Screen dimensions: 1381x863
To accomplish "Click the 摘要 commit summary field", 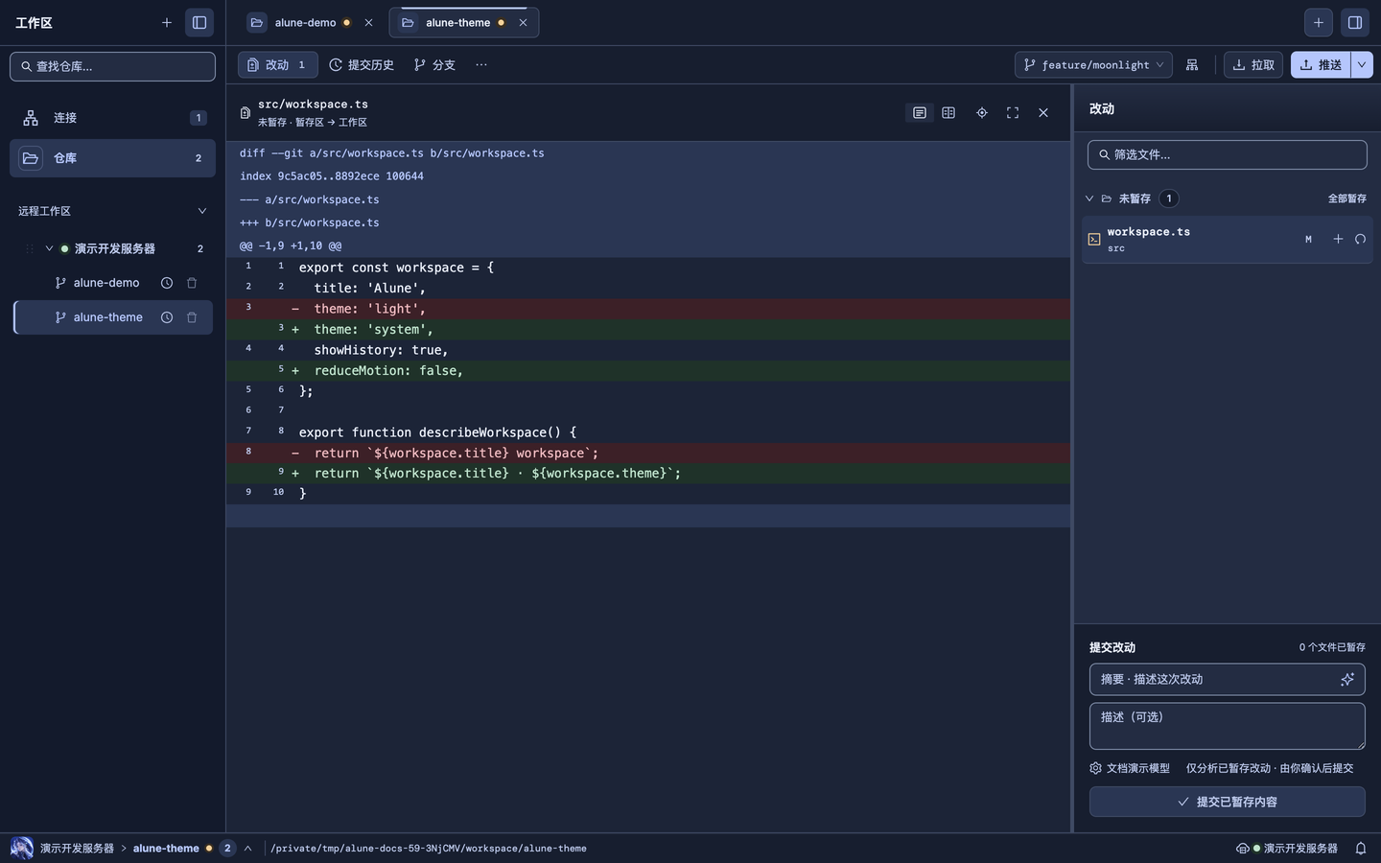I will pyautogui.click(x=1227, y=679).
